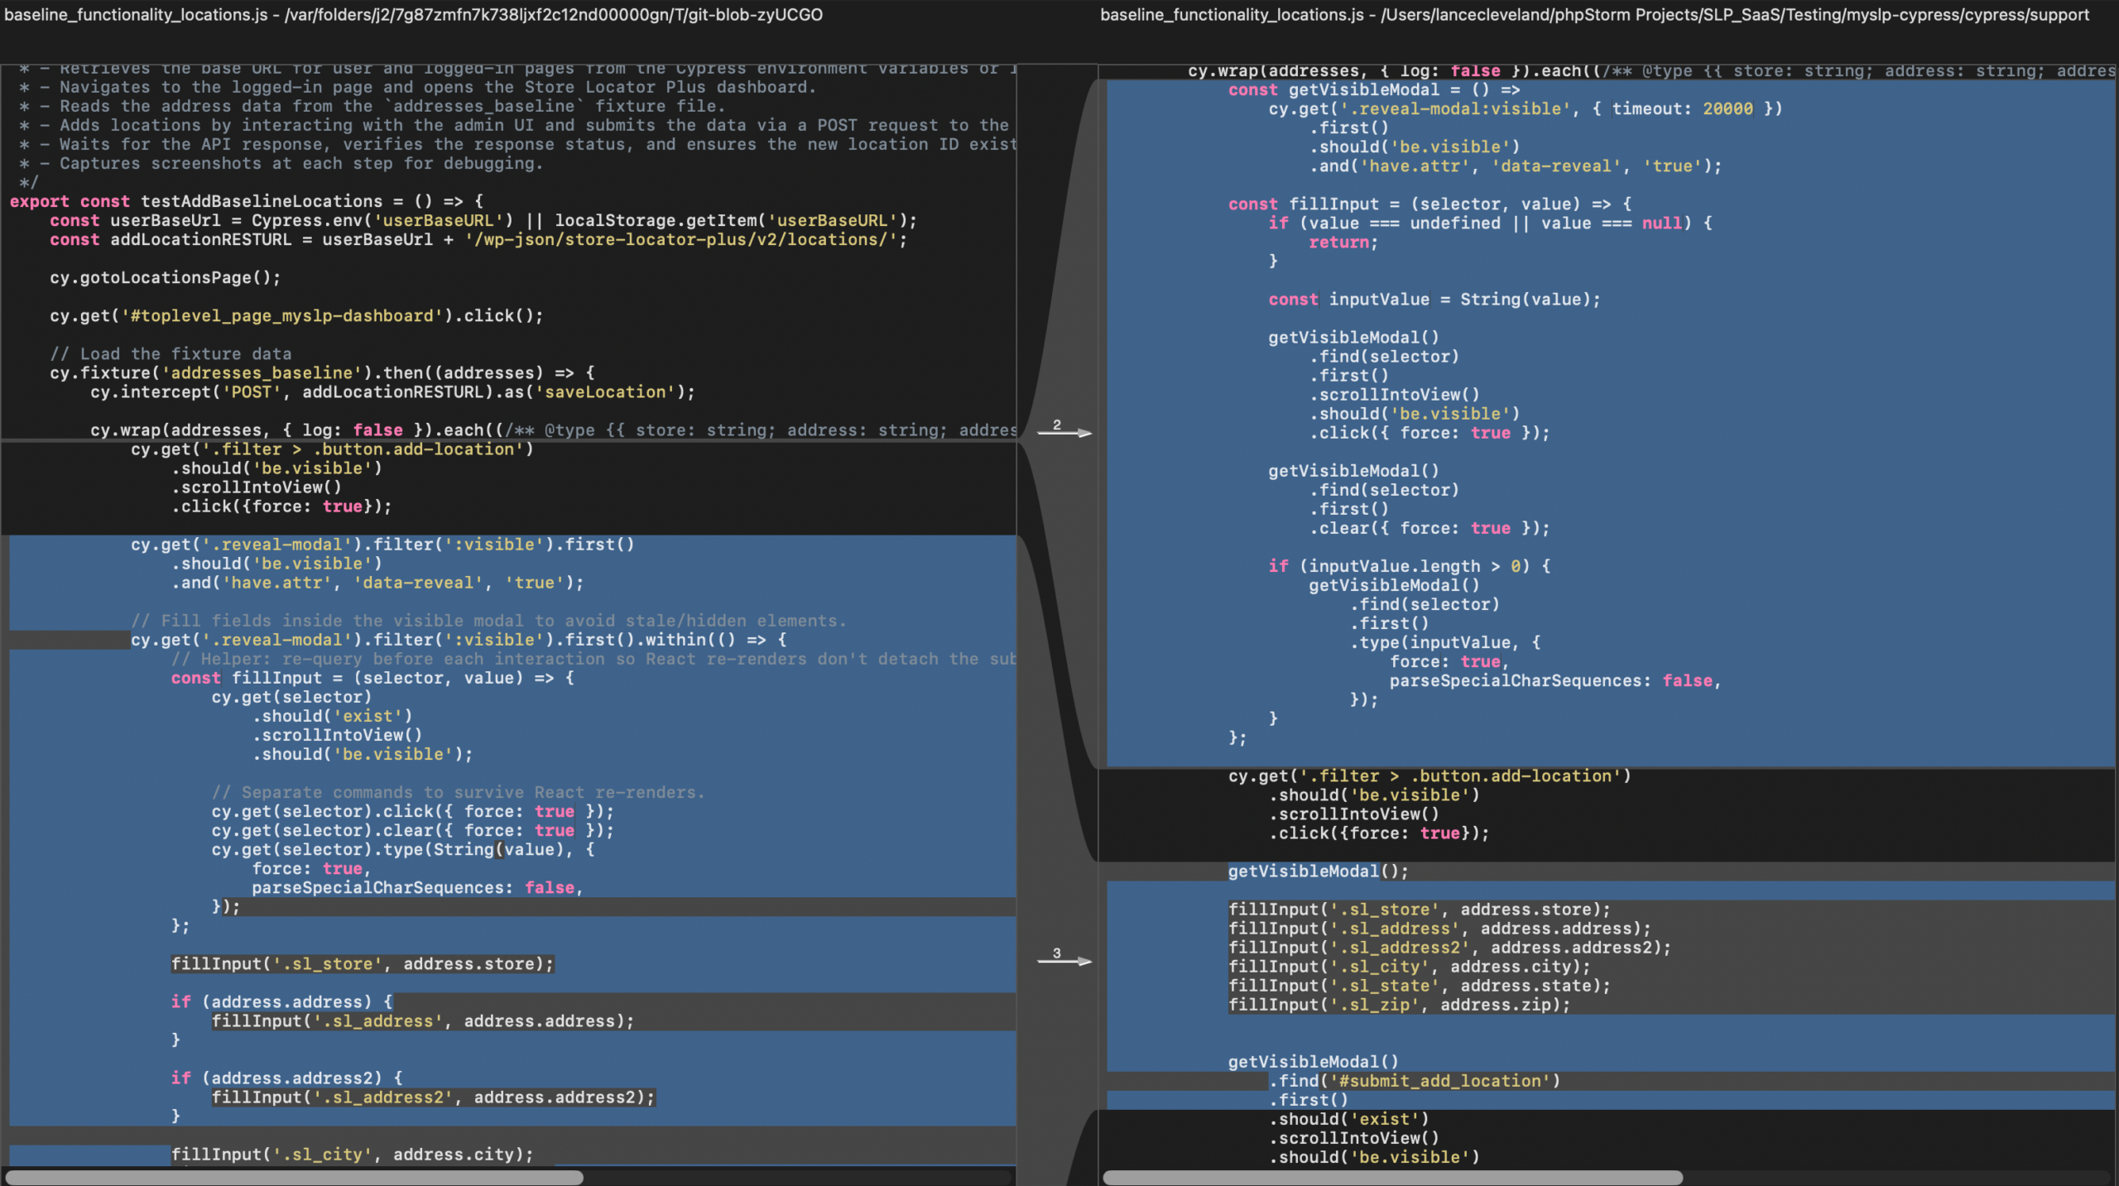2119x1186 pixels.
Task: Click the cy.intercept('POST') line
Action: point(392,391)
